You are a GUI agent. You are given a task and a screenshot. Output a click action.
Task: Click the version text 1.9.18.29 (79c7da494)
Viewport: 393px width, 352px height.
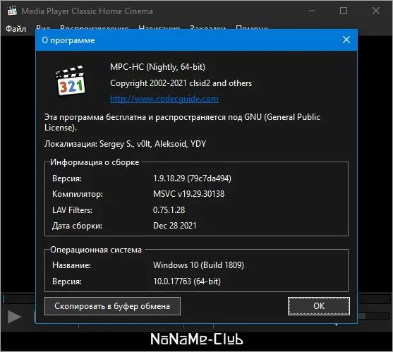point(192,178)
